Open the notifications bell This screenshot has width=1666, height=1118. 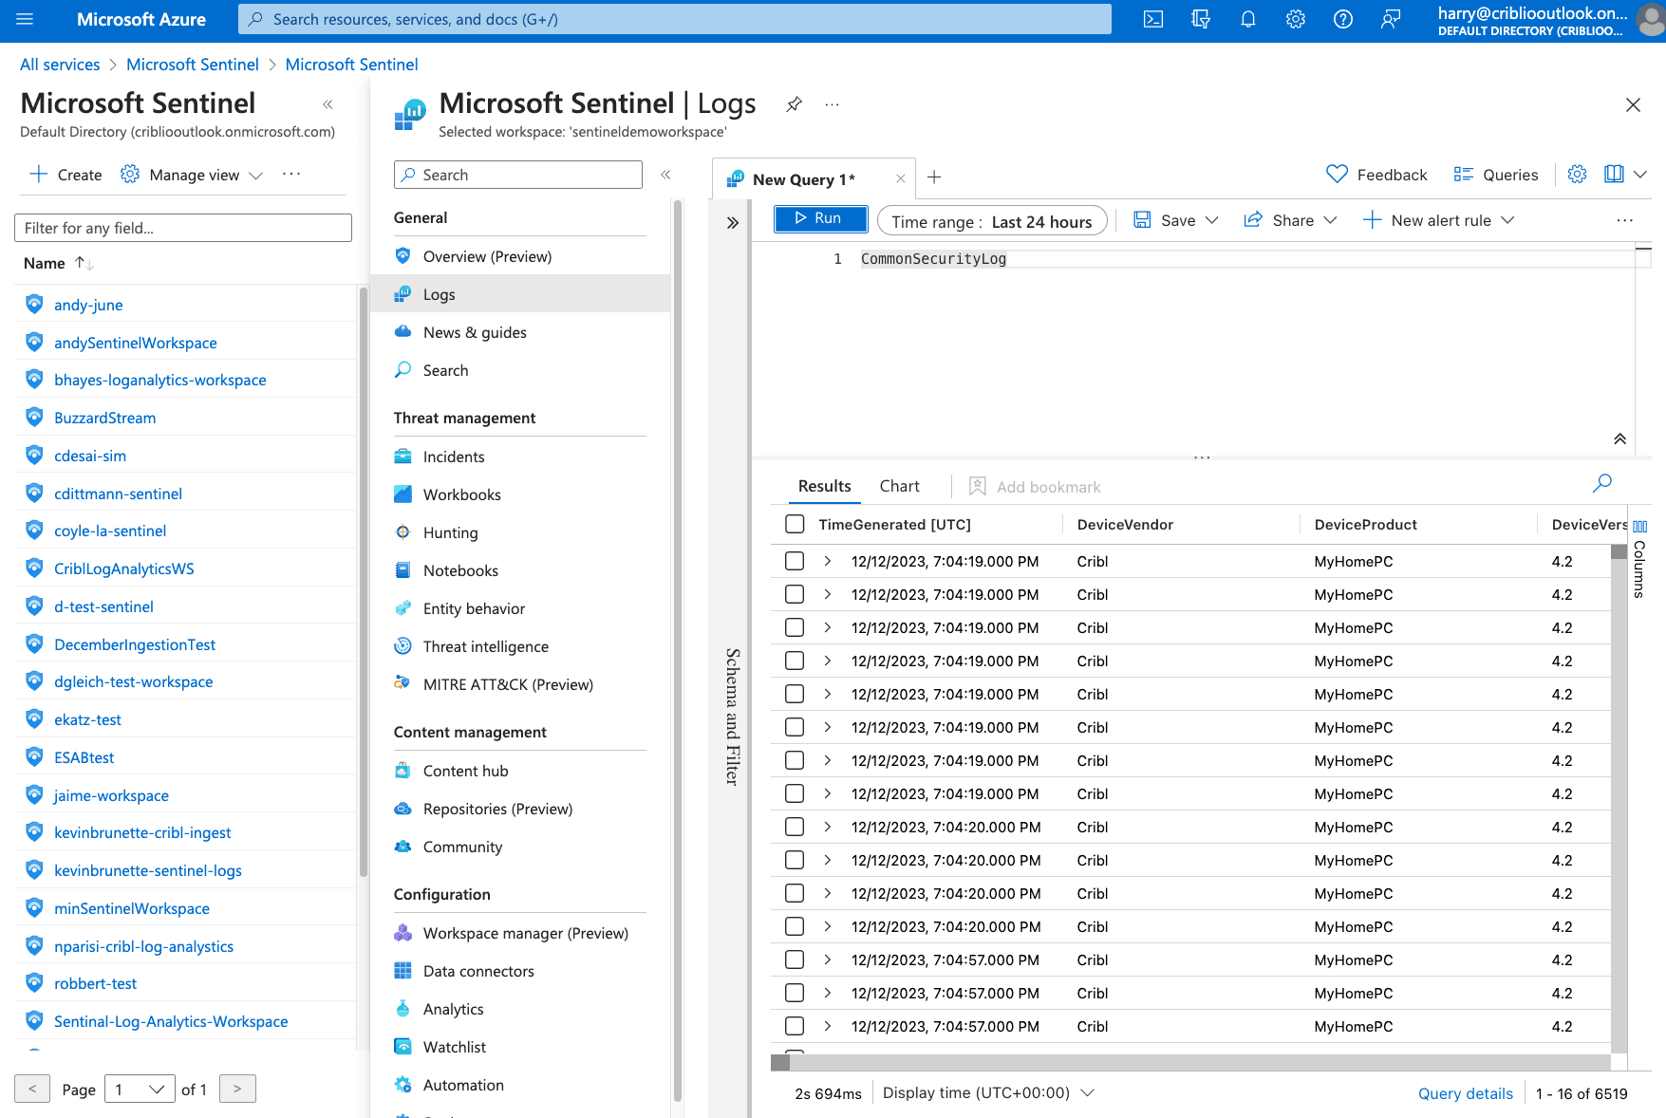click(x=1248, y=19)
